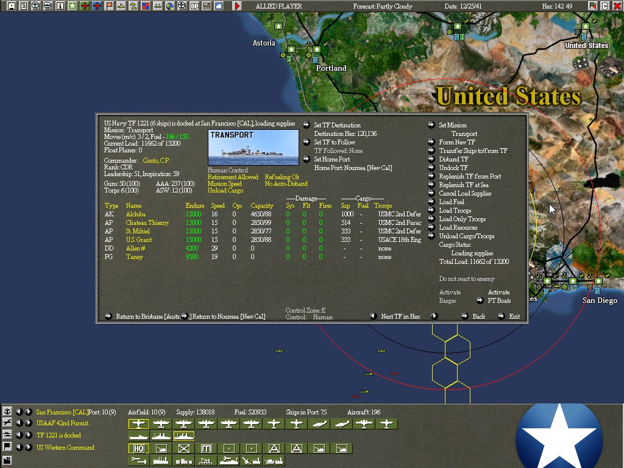Screen dimensions: 624x468
Task: Open the OP operations report icon
Action: [194, 6]
